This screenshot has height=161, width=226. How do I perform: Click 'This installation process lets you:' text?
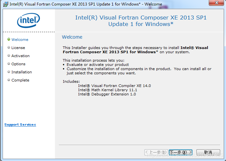93,60
